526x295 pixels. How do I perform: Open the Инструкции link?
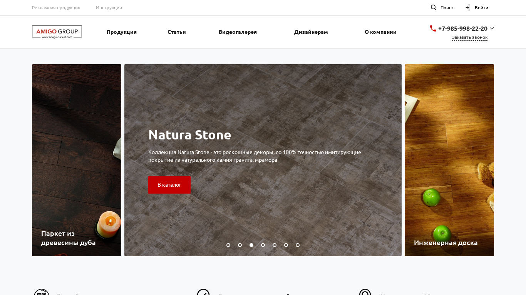(109, 7)
